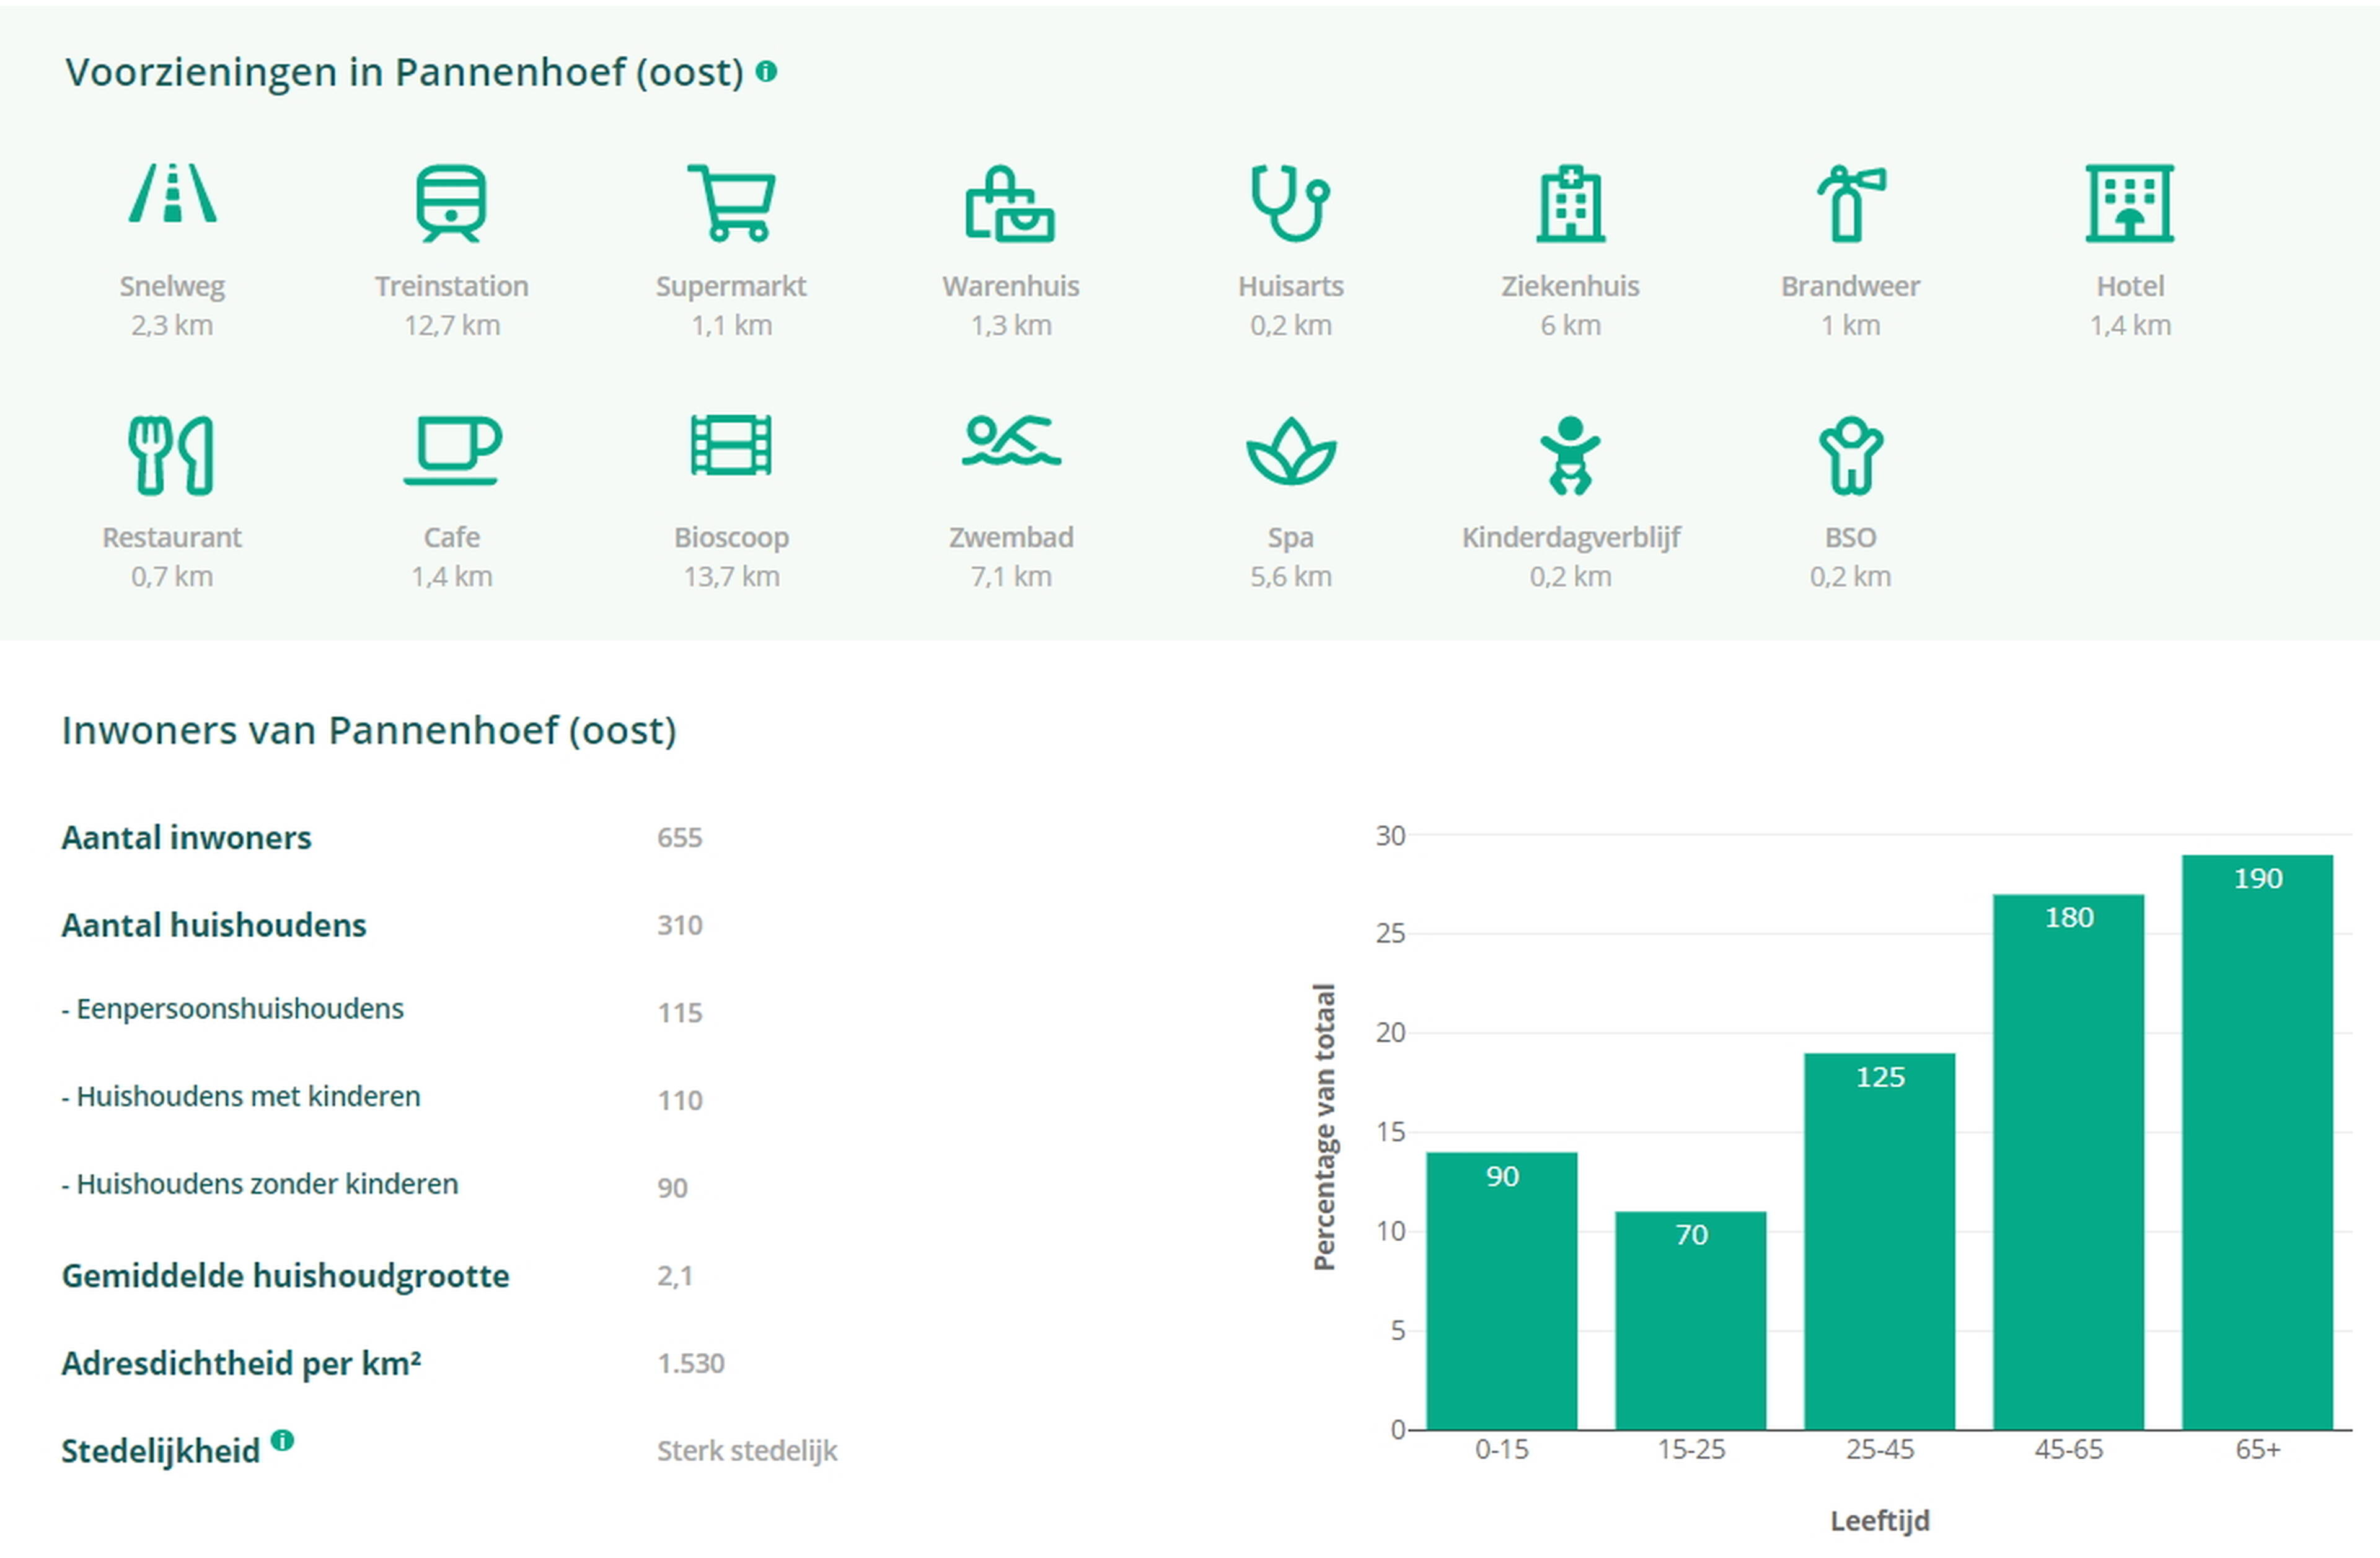Click the Zwembad swimmer icon
Screen dimensions: 2380x1558
(x=1010, y=441)
